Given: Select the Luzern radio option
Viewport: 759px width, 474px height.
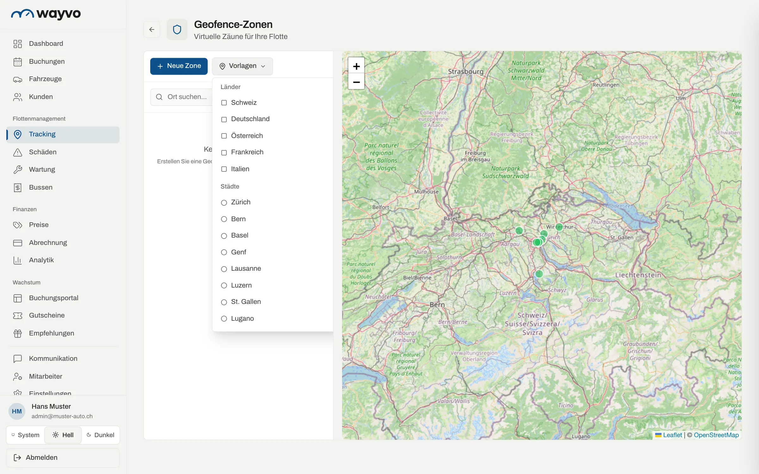Looking at the screenshot, I should 224,285.
